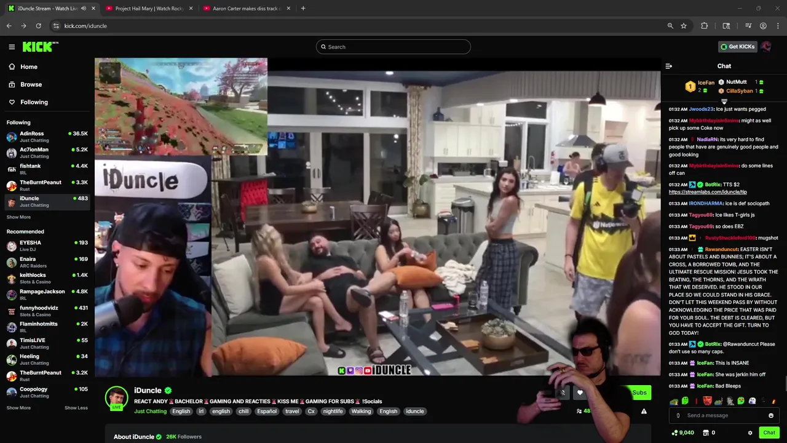This screenshot has width=787, height=443.
Task: Click iDuncle's LIVE avatar
Action: coord(116,398)
